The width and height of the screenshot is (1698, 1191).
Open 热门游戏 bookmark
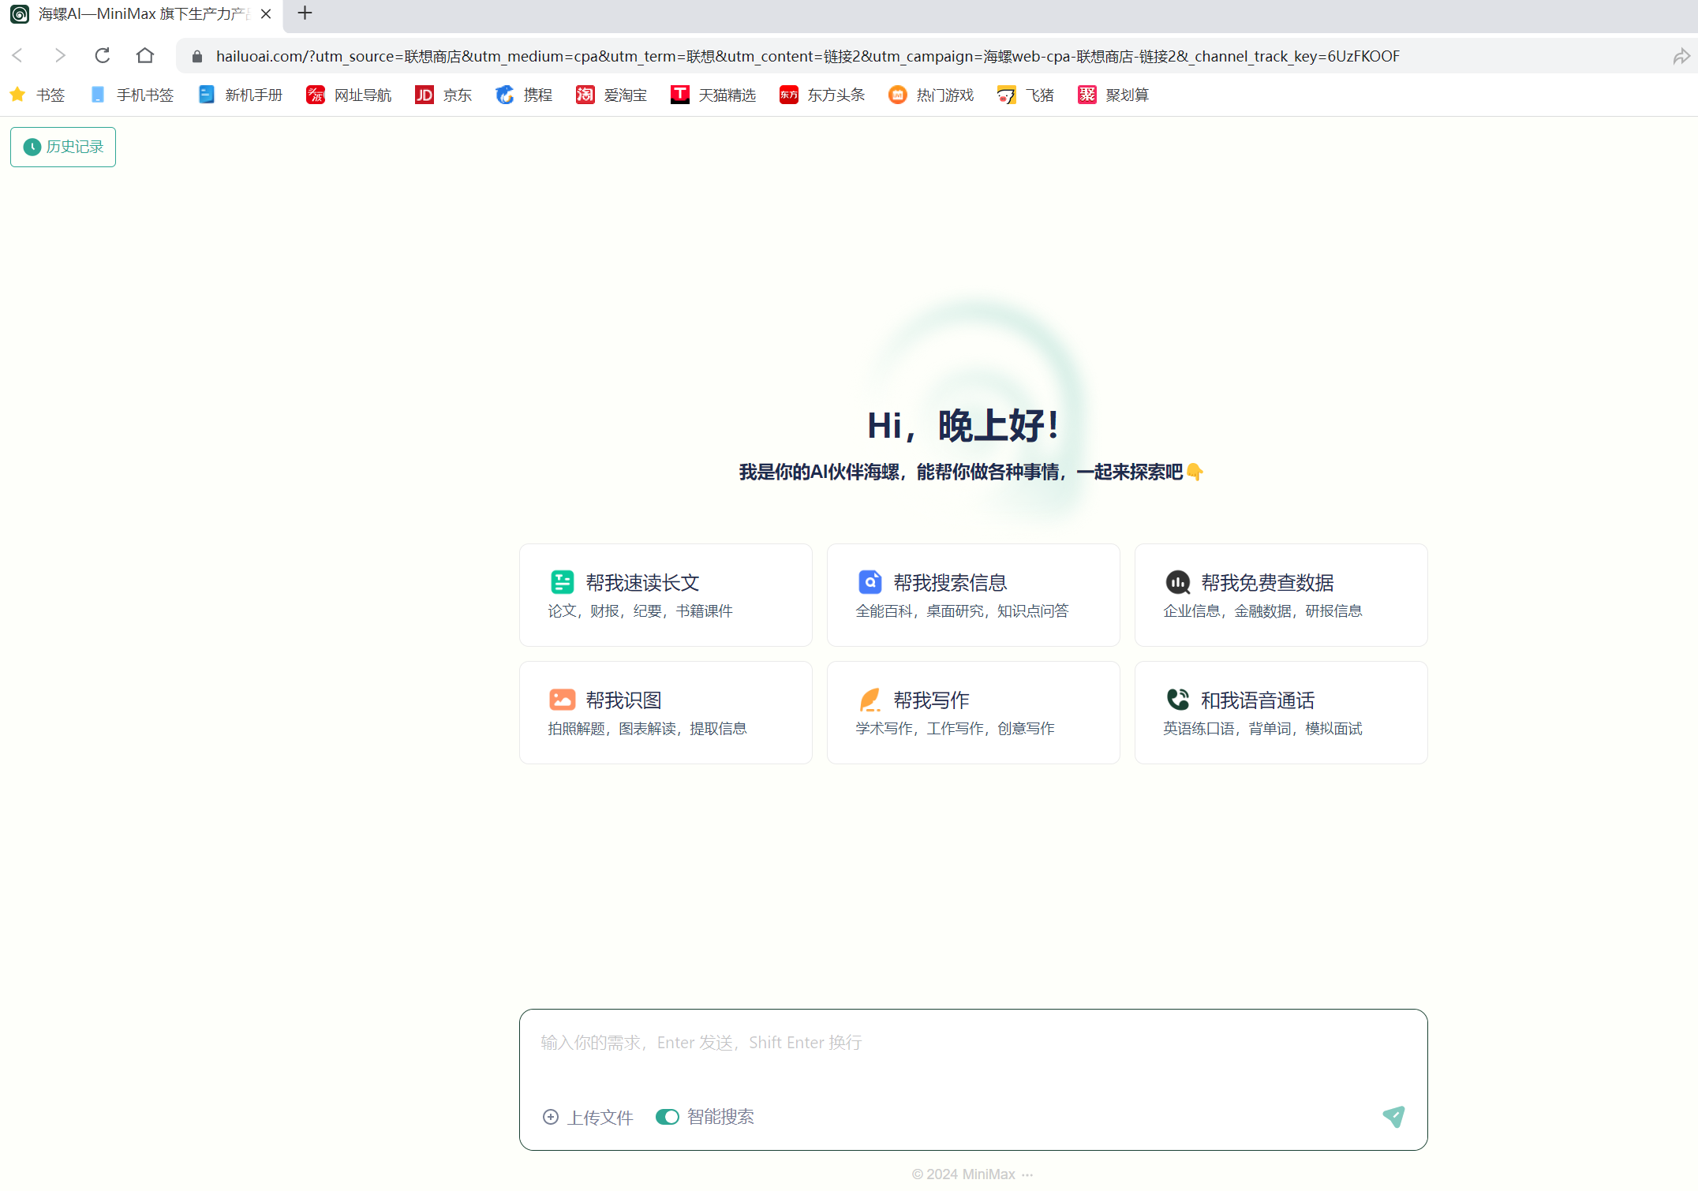931,95
